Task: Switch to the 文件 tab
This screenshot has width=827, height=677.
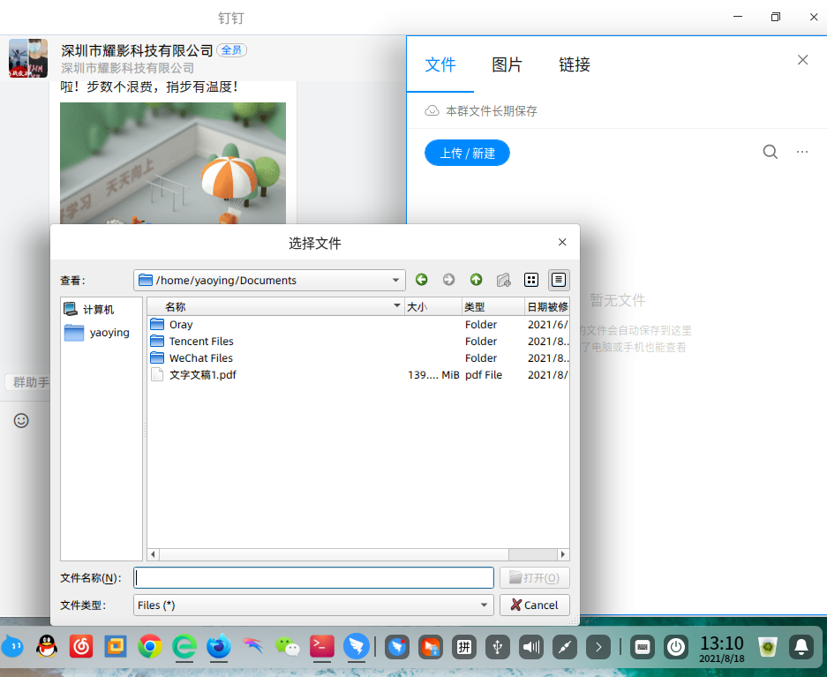Action: [440, 64]
